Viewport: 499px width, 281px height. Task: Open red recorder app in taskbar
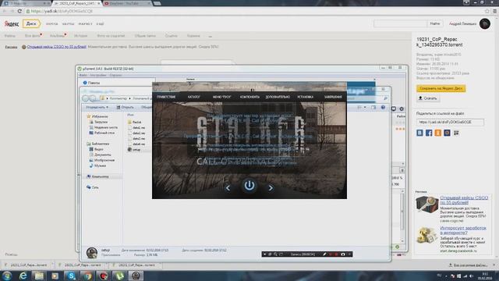pyautogui.click(x=104, y=276)
